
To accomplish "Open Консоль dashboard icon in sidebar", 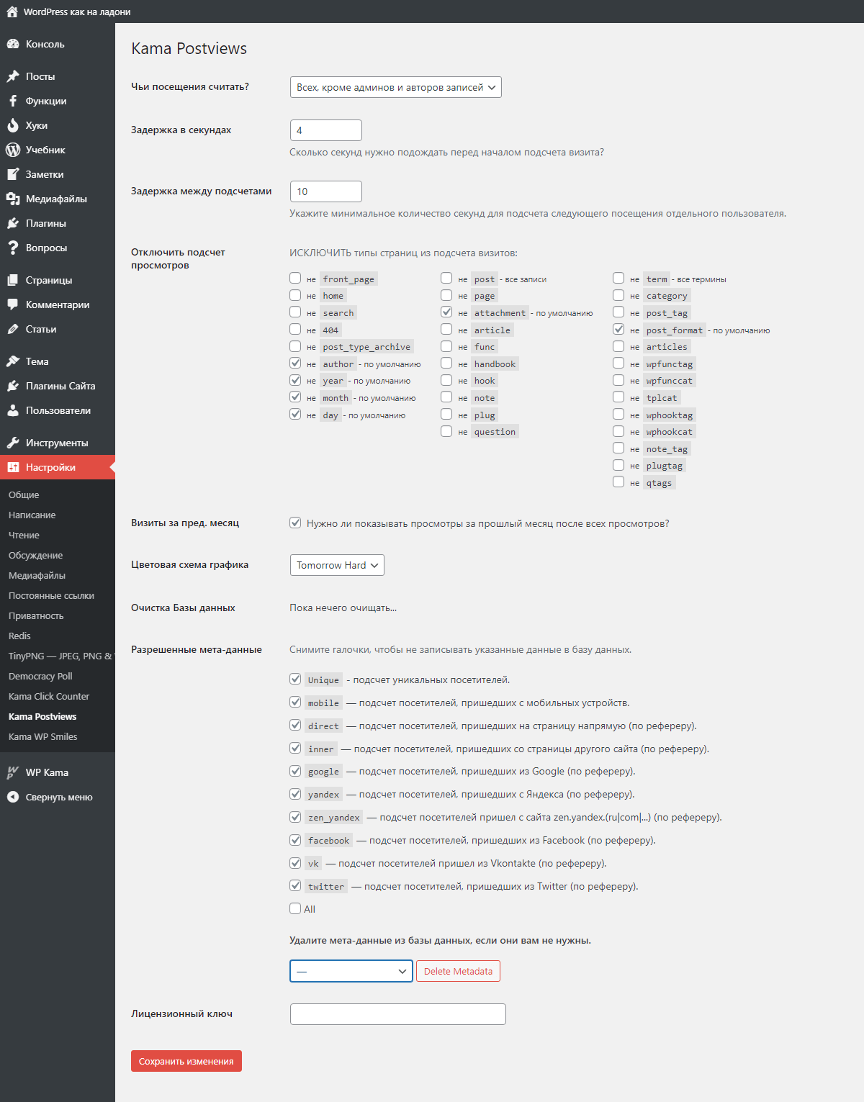I will pyautogui.click(x=13, y=44).
